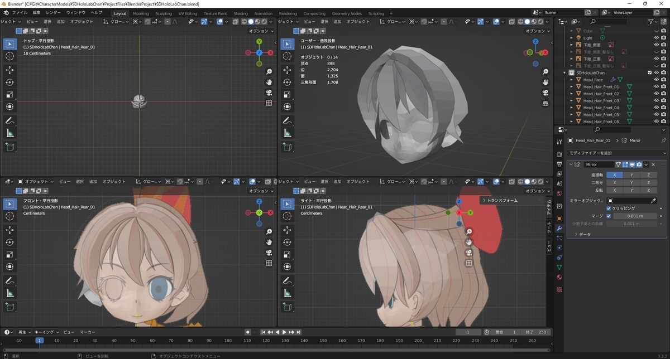The image size is (670, 359).
Task: Collapse SDHoloLabChan collection
Action: click(x=565, y=73)
